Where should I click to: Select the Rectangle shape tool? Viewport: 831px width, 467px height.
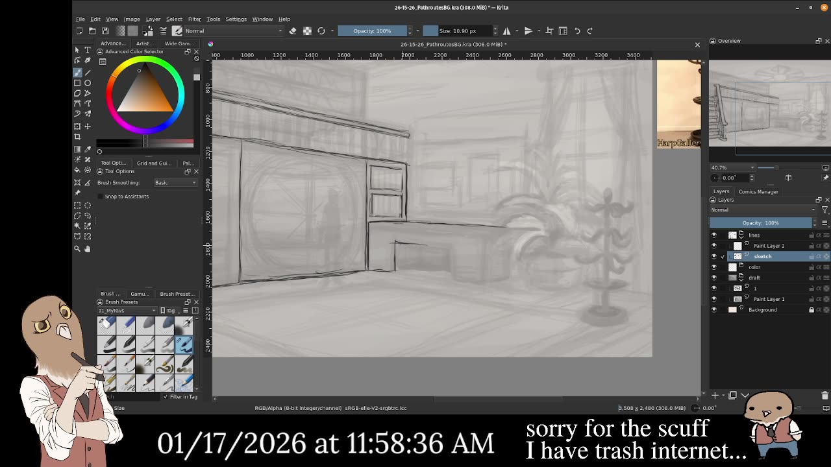click(x=77, y=83)
